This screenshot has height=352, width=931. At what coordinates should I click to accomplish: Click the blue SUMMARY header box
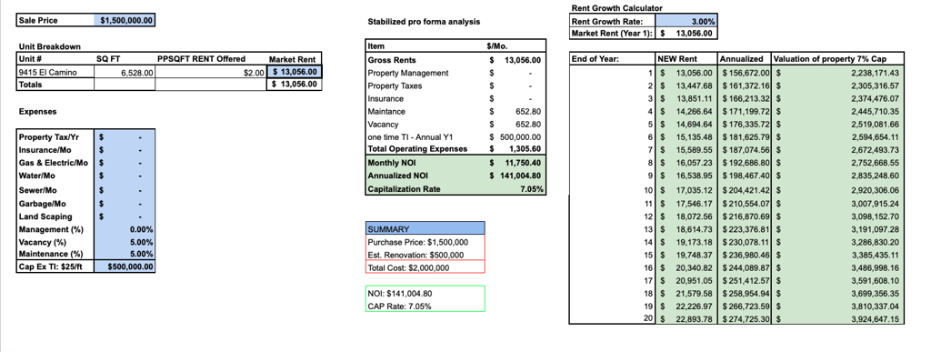pos(425,228)
